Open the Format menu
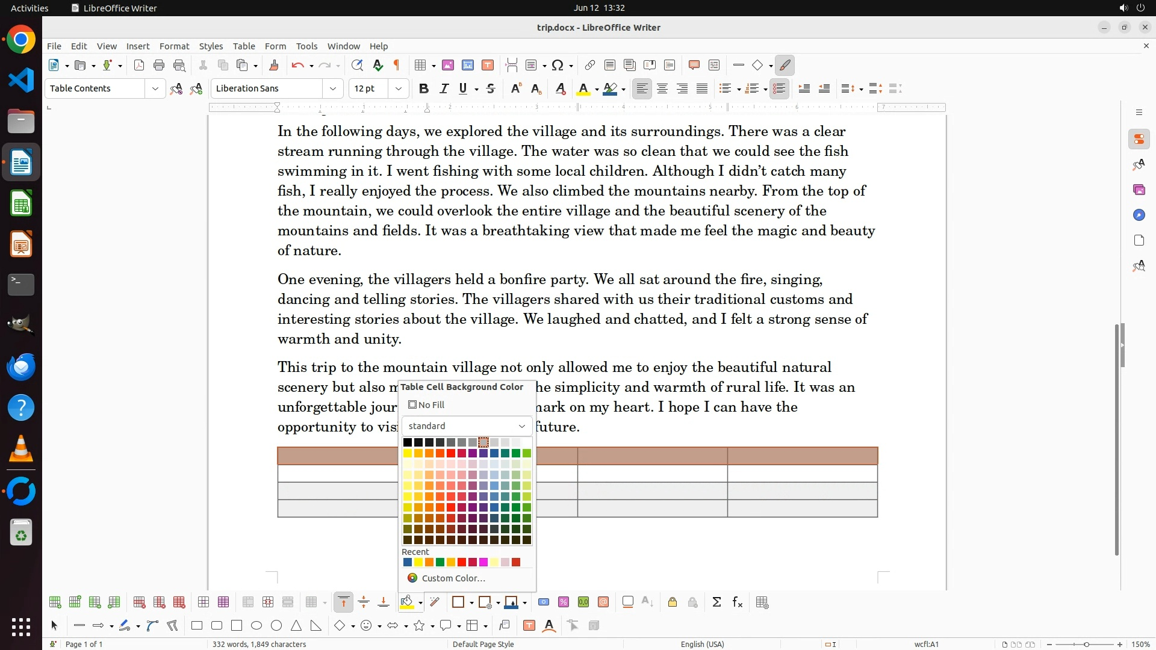 pos(174,46)
